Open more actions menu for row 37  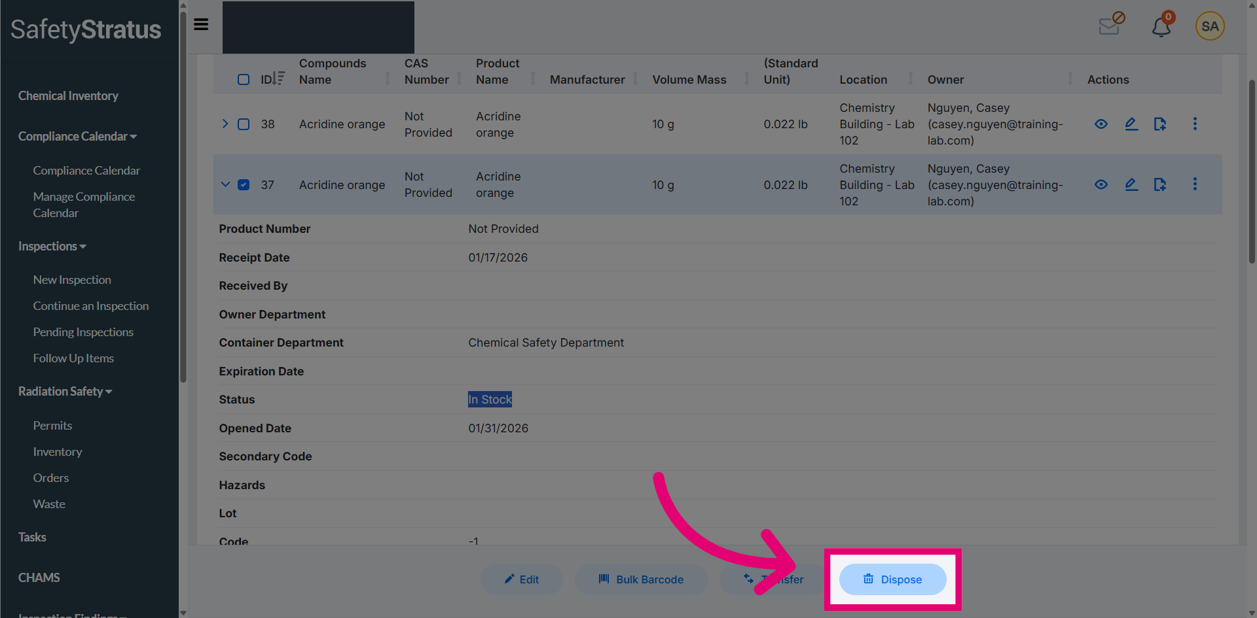click(1195, 184)
